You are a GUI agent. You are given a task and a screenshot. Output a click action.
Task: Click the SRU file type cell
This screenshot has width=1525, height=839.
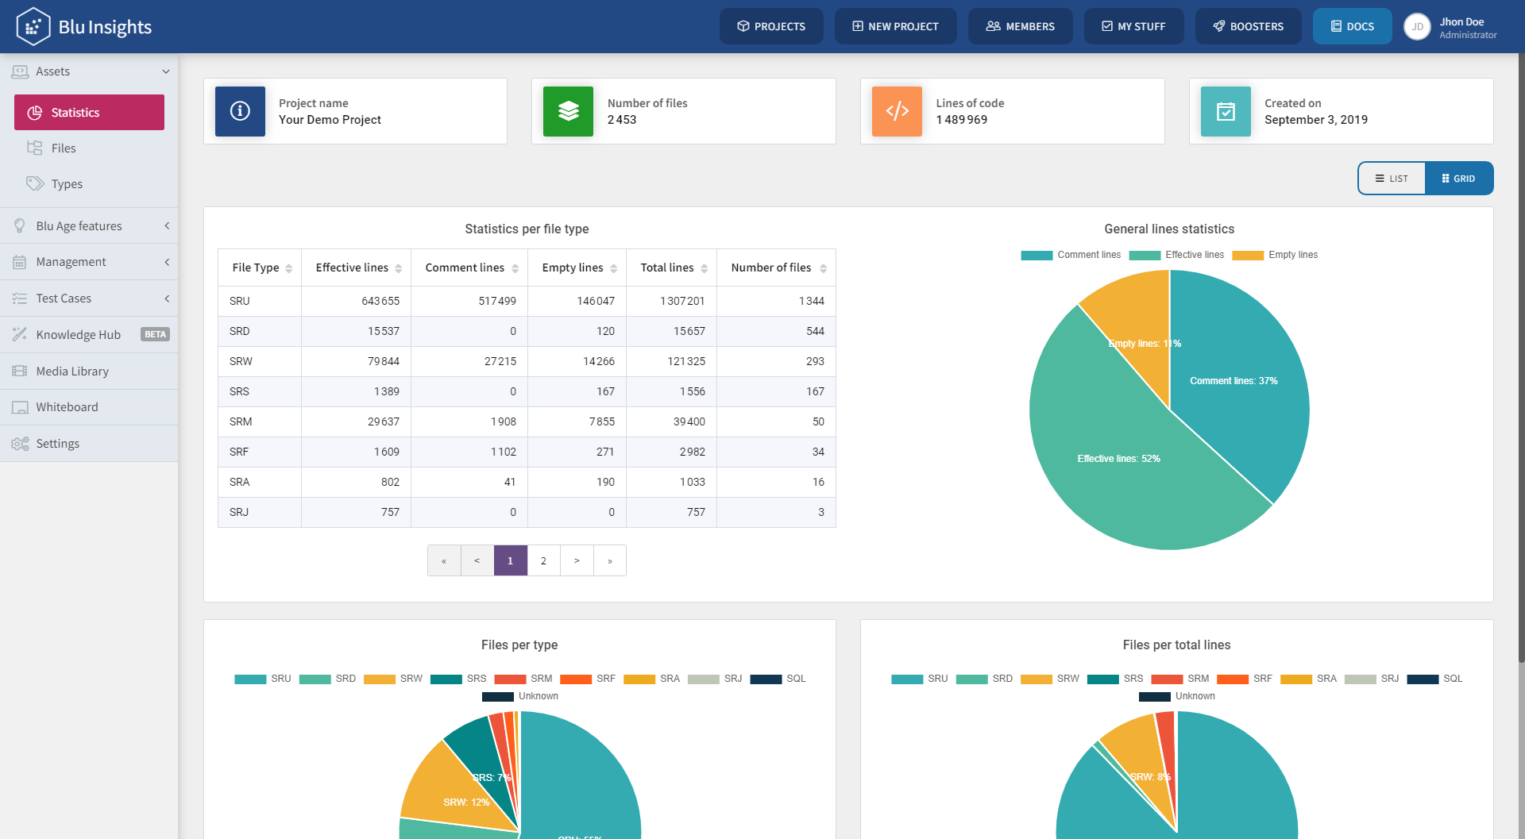tap(260, 301)
